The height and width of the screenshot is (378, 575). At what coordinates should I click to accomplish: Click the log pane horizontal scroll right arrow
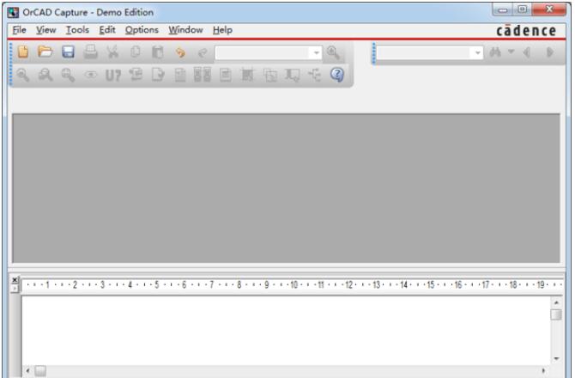[x=543, y=370]
